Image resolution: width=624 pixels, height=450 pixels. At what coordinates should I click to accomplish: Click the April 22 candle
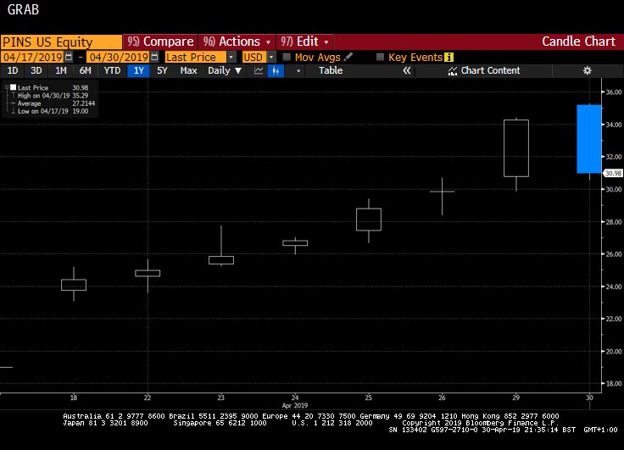coord(148,274)
